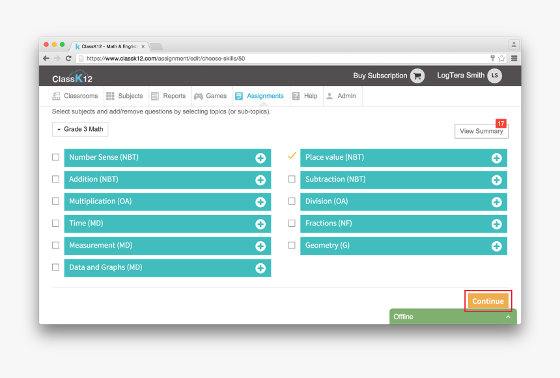Open the LS user avatar
The width and height of the screenshot is (560, 378).
[495, 76]
